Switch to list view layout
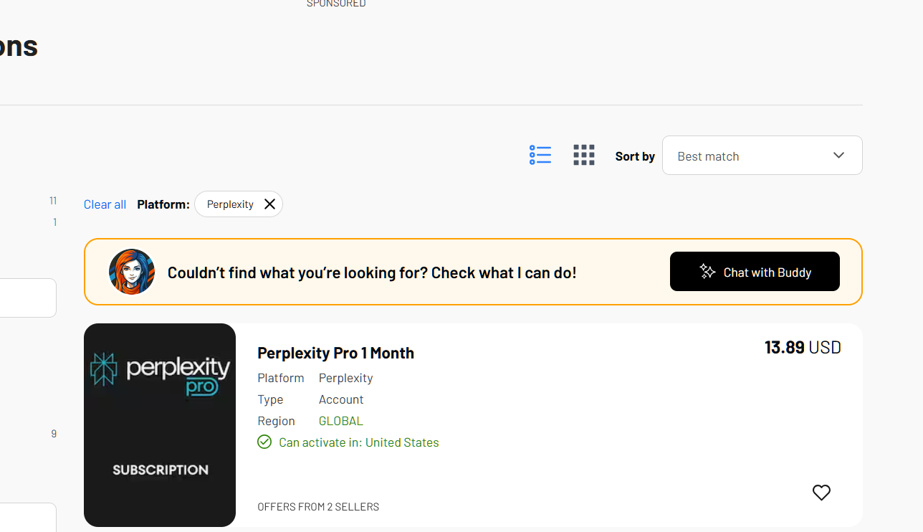 pos(540,155)
